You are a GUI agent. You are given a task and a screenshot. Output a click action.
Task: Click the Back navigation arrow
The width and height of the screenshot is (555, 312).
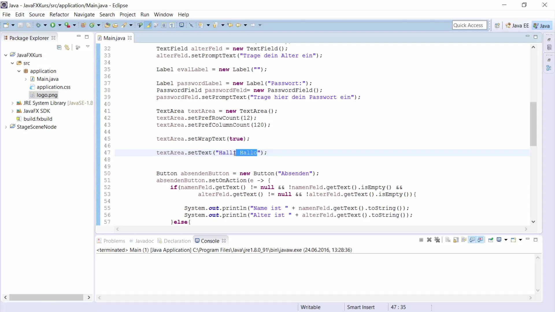point(238,25)
